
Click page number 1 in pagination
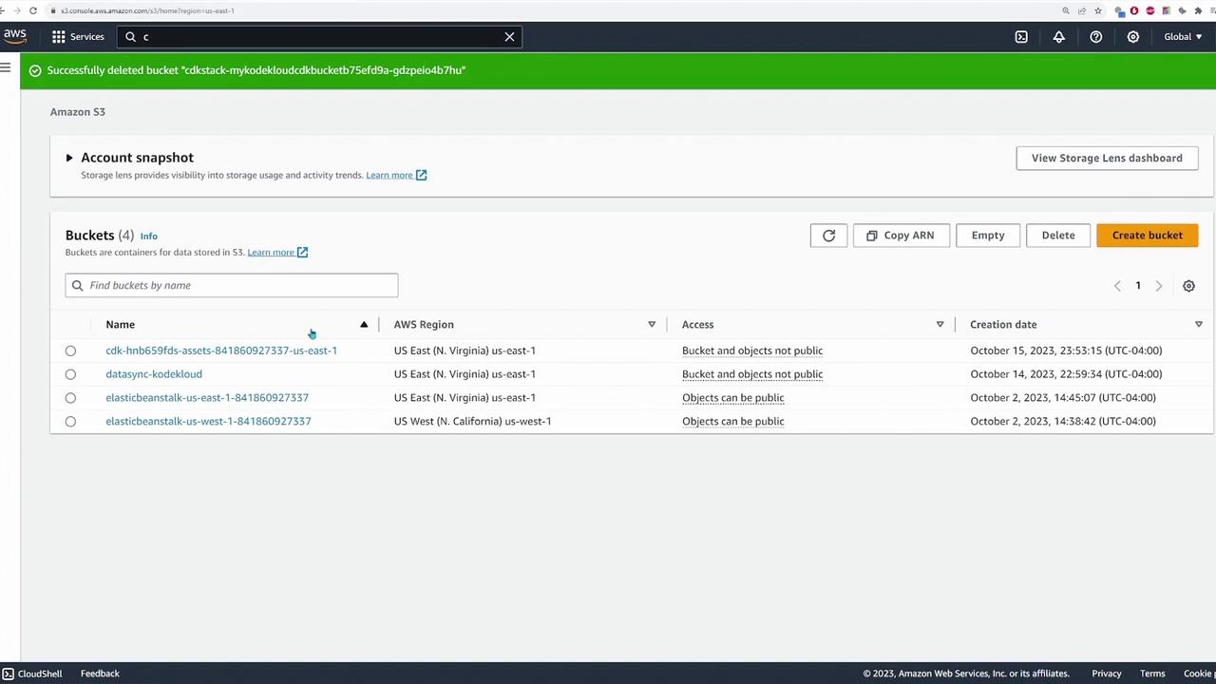tap(1138, 286)
